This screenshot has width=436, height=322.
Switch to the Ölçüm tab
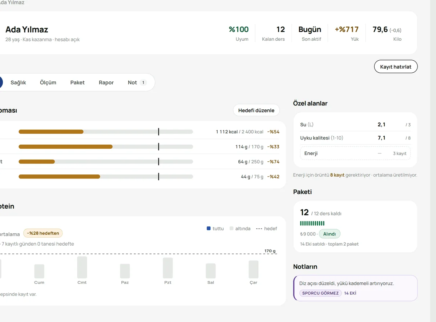click(48, 82)
